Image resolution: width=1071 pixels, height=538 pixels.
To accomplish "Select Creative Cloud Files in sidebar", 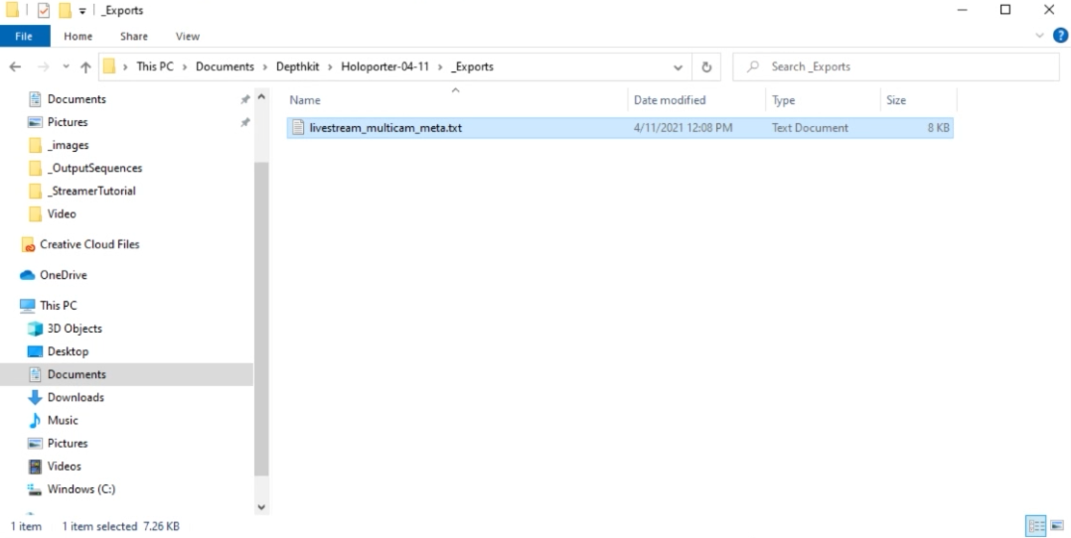I will tap(89, 244).
